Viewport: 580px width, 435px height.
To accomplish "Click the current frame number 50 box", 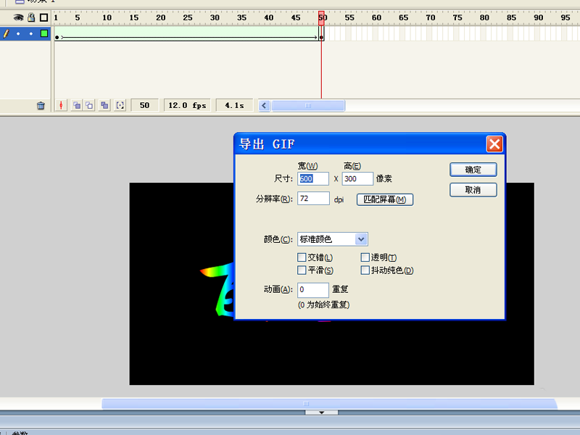I will (x=144, y=105).
